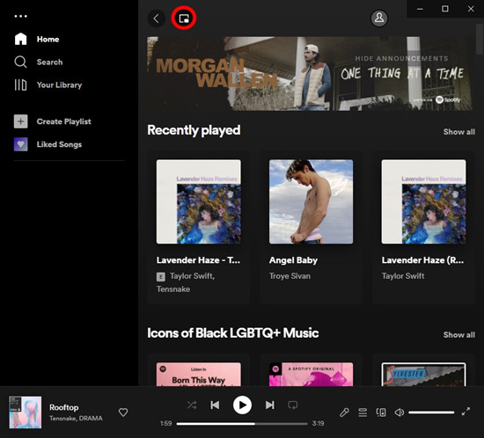484x438 pixels.
Task: Toggle lyrics with the microphone icon
Action: click(x=344, y=412)
